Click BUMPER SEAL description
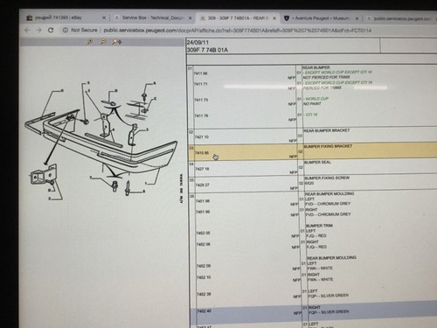Viewport: 437px width, 328px height. coord(317,163)
